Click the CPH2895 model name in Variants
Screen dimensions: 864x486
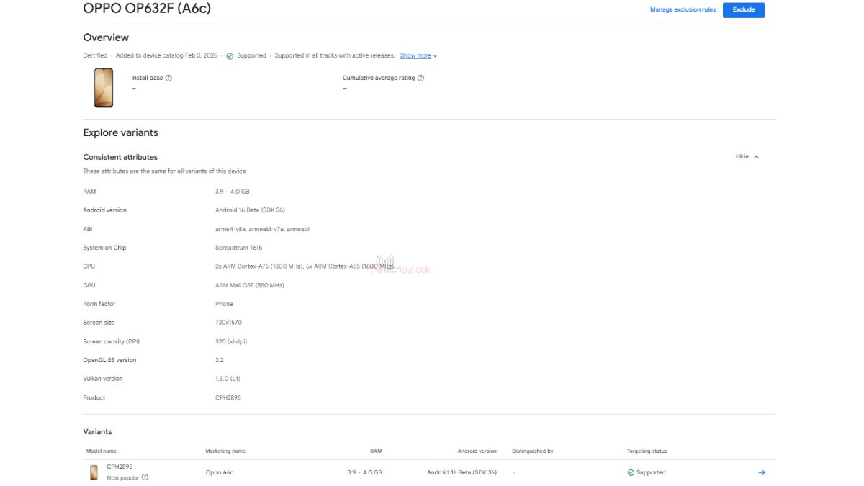(120, 467)
